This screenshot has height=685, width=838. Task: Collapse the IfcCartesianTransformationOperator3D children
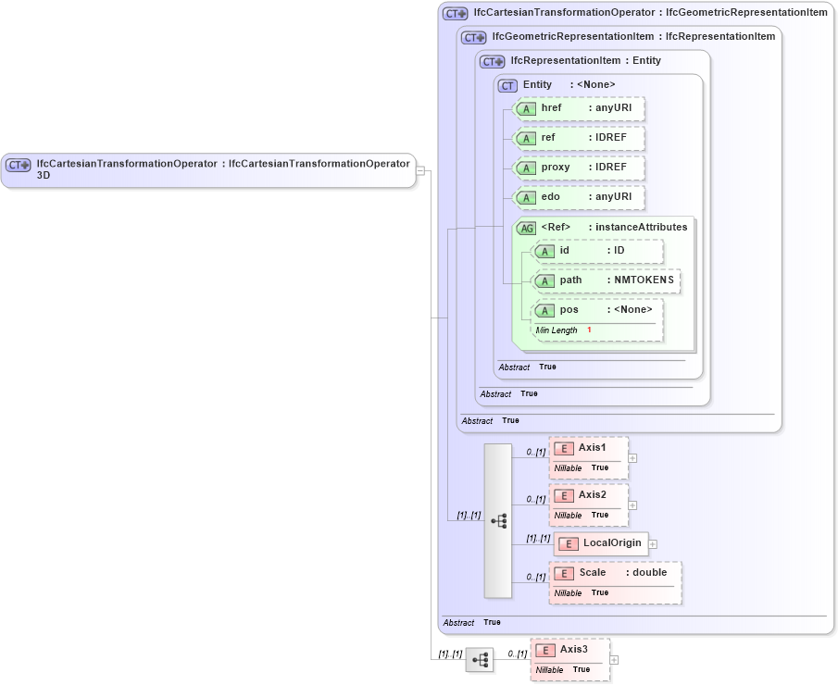(x=419, y=170)
